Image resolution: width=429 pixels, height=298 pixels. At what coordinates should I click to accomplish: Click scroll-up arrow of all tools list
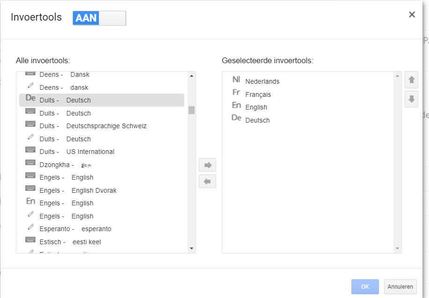click(191, 76)
